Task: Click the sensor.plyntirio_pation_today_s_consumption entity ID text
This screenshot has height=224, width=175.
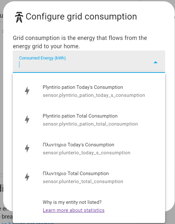Action: (94, 95)
